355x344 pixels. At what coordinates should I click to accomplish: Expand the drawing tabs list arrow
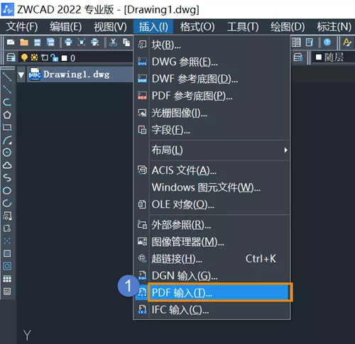(21, 75)
